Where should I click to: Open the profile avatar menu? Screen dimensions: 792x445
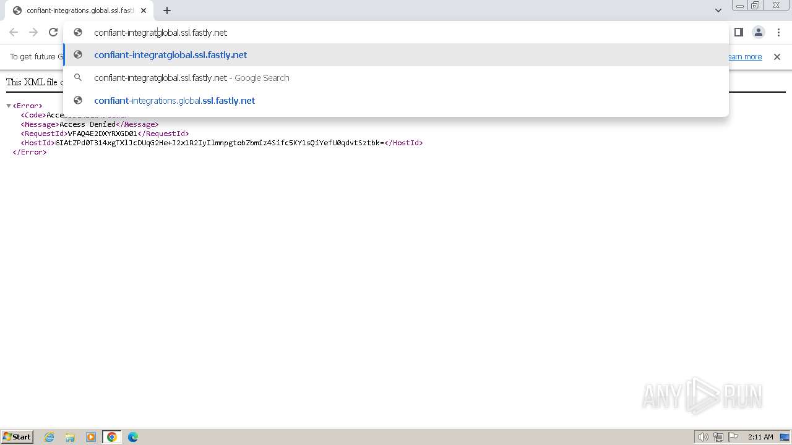758,32
